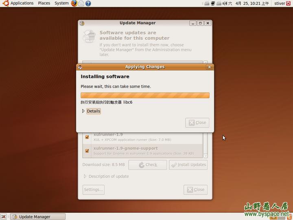Viewport: 293px width, 220px height.
Task: Click the Ubuntu logo in the top panel
Action: [6, 3]
